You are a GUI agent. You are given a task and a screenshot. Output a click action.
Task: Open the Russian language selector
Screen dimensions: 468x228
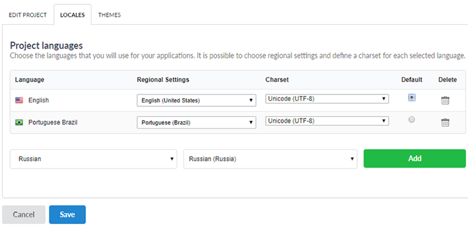tap(94, 159)
